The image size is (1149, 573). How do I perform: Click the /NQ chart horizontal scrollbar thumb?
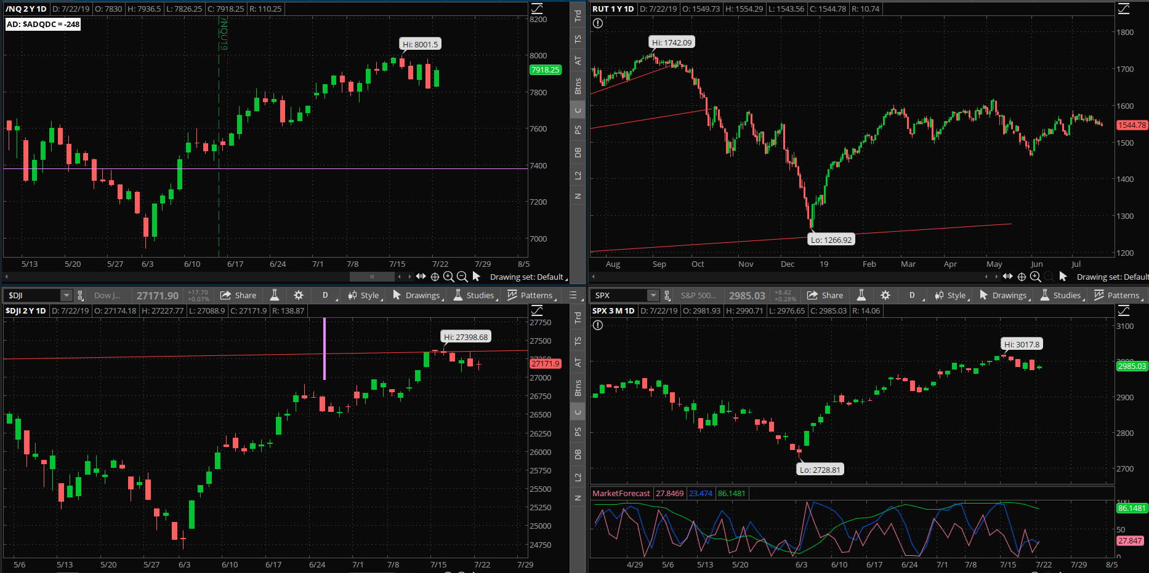coord(372,277)
